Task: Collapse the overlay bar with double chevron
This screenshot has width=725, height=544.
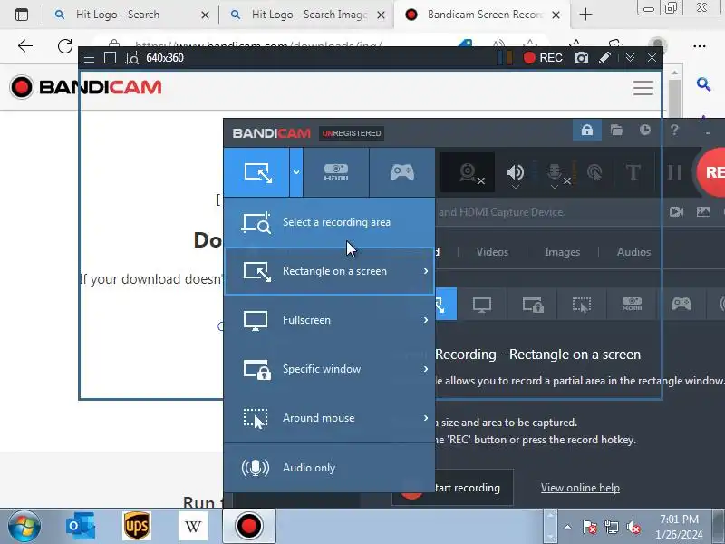Action: (630, 58)
